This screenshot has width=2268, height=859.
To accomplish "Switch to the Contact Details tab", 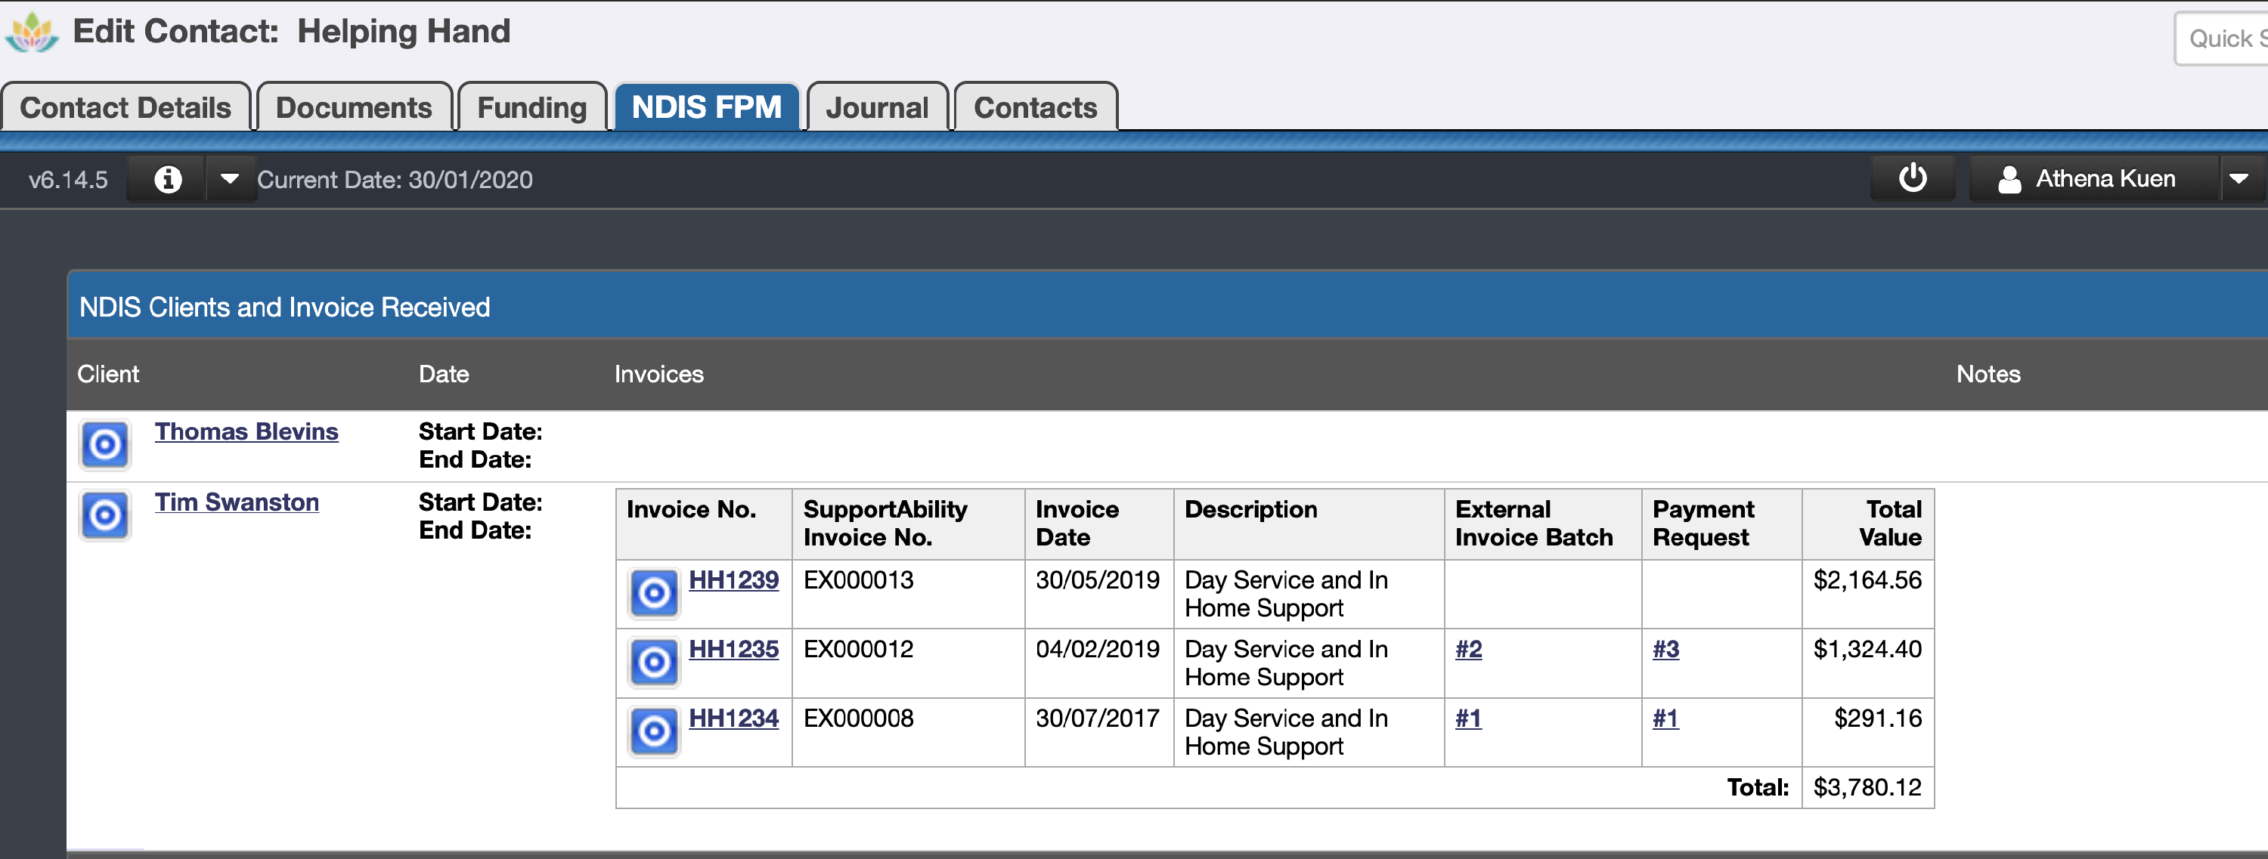I will (x=126, y=107).
